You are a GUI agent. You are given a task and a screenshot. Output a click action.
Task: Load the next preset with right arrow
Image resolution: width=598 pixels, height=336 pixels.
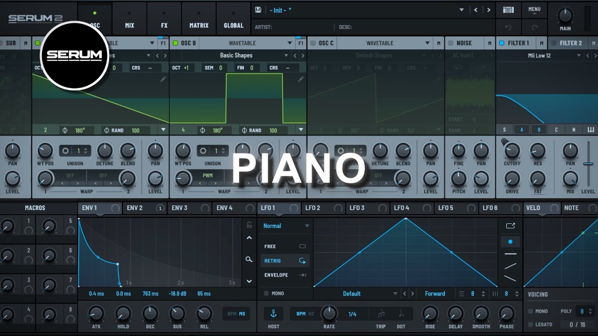(x=489, y=10)
